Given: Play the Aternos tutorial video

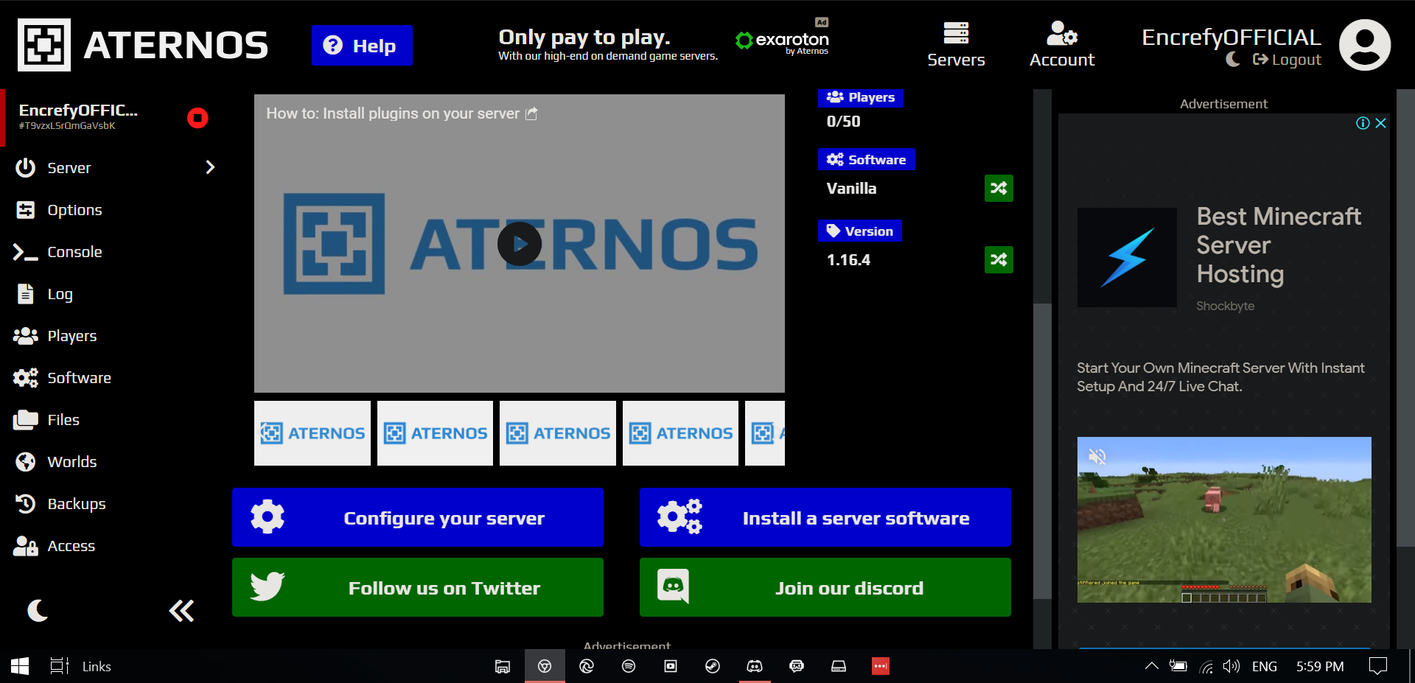Looking at the screenshot, I should tap(520, 244).
